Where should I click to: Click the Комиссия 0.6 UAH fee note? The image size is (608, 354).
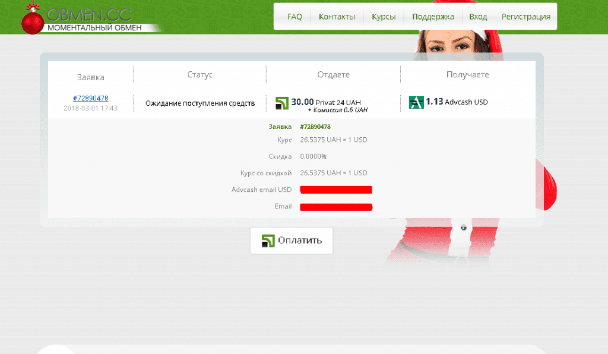tap(337, 110)
